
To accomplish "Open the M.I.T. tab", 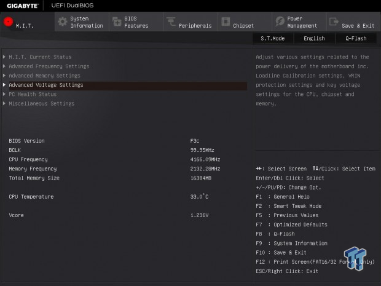I will click(28, 22).
